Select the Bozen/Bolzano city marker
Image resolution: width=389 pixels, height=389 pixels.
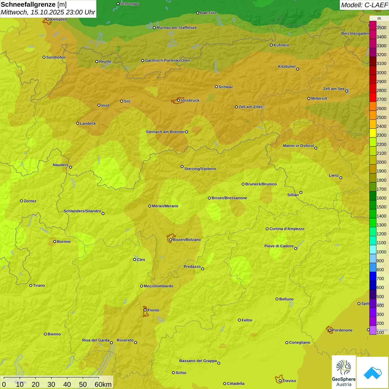[171, 240]
